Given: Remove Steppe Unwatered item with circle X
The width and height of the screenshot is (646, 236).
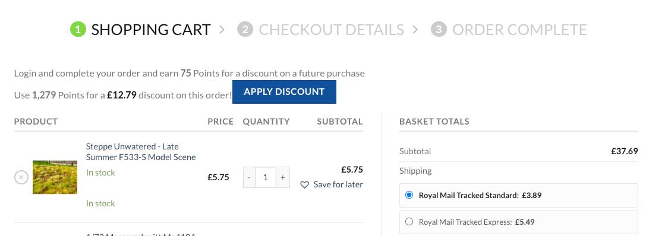Looking at the screenshot, I should [21, 178].
